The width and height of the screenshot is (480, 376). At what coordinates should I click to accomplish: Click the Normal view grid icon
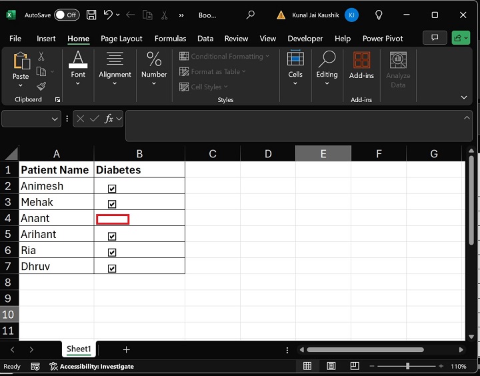point(307,366)
